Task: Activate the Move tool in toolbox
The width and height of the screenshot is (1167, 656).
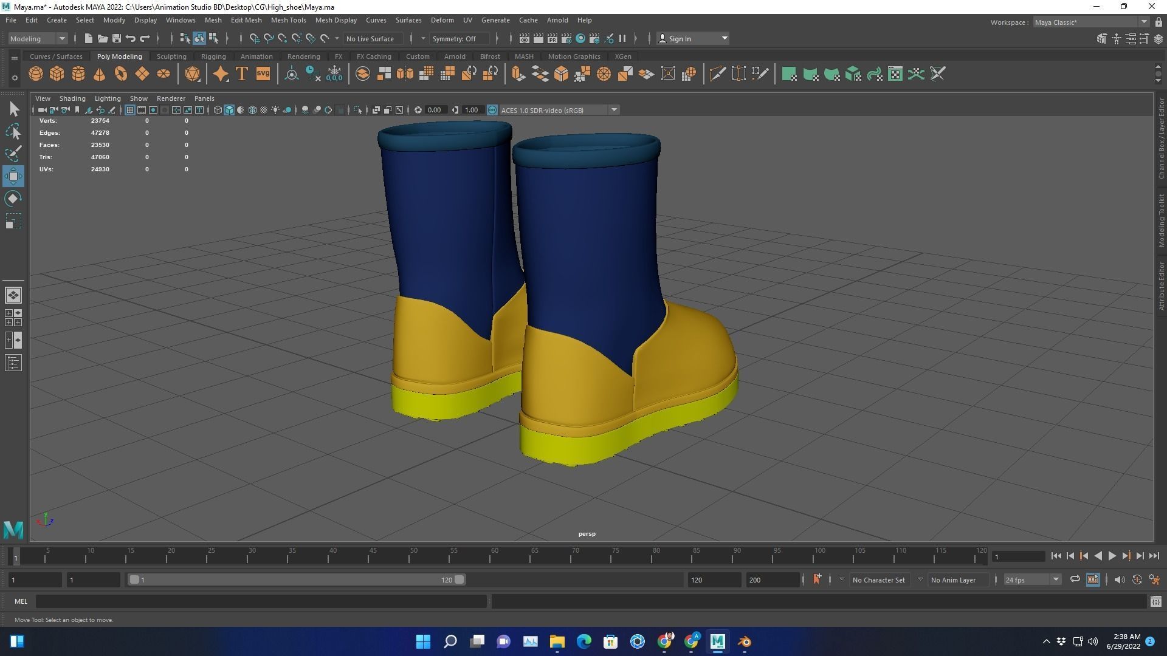Action: (13, 176)
